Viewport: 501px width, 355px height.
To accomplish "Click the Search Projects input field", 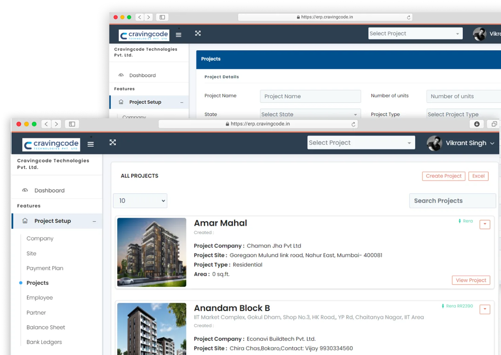I will (452, 201).
